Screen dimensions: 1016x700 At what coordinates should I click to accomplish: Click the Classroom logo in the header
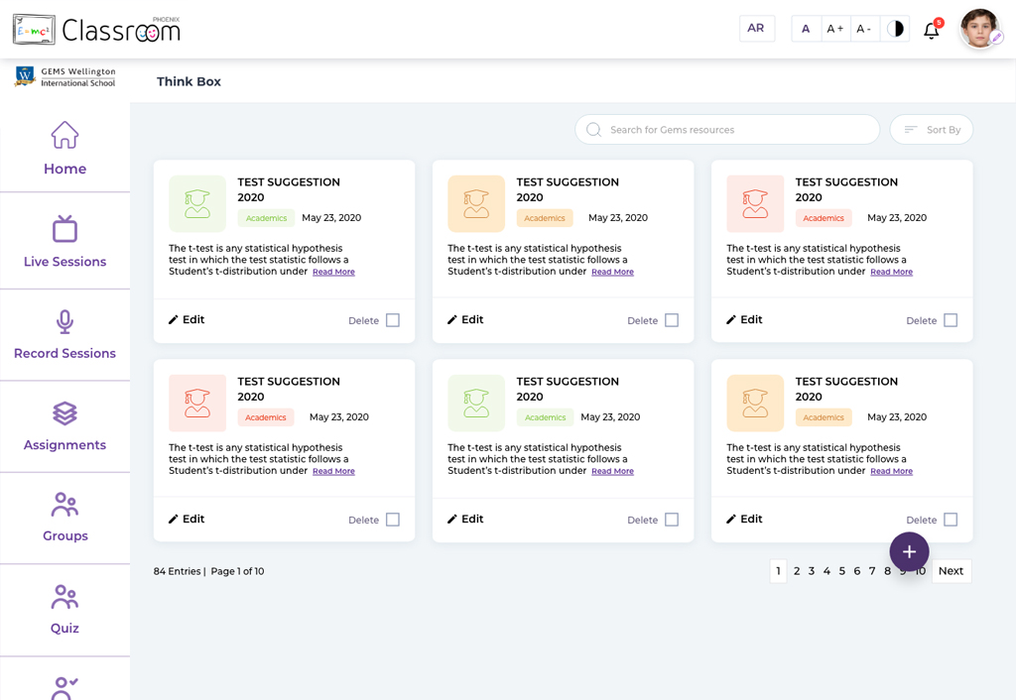[97, 30]
